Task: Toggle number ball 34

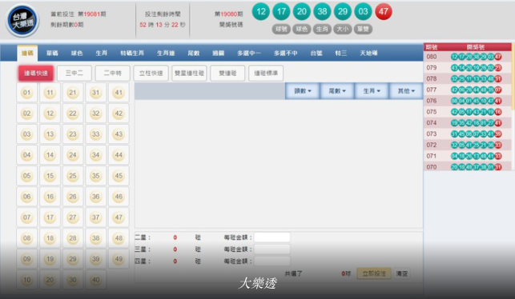Action: pos(96,155)
